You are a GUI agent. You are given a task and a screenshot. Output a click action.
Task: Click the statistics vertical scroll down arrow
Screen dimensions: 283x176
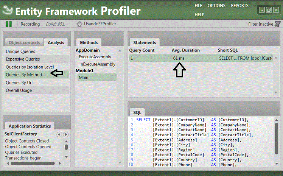coord(66,157)
